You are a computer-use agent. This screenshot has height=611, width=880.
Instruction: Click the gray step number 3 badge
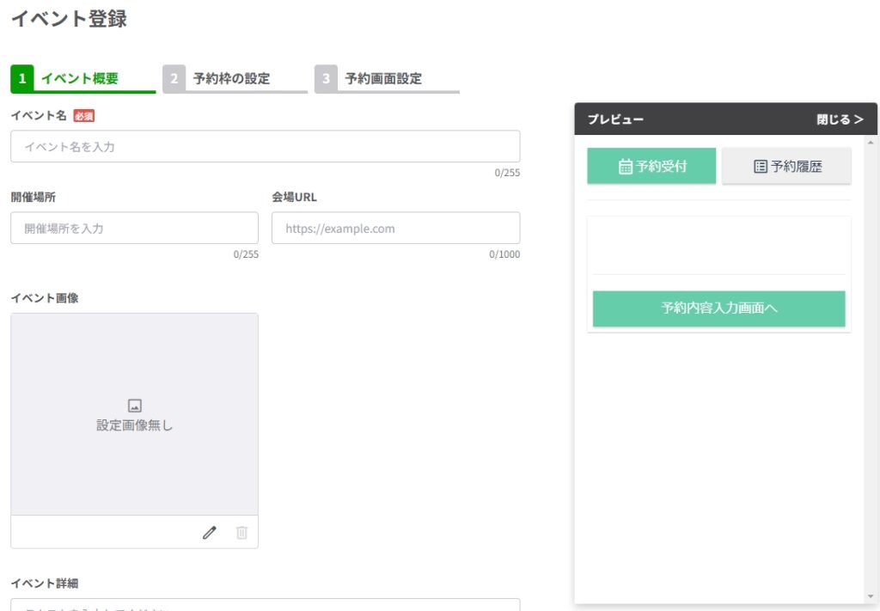tap(326, 79)
